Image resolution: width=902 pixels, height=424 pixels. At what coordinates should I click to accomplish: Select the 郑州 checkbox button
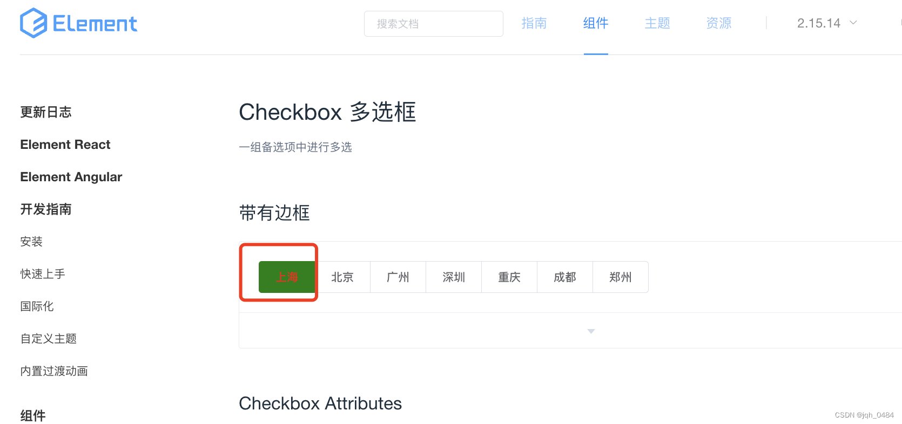click(x=620, y=277)
